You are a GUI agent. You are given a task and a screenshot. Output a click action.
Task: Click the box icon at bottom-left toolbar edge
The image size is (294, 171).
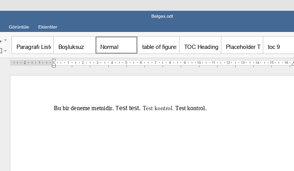[1, 50]
